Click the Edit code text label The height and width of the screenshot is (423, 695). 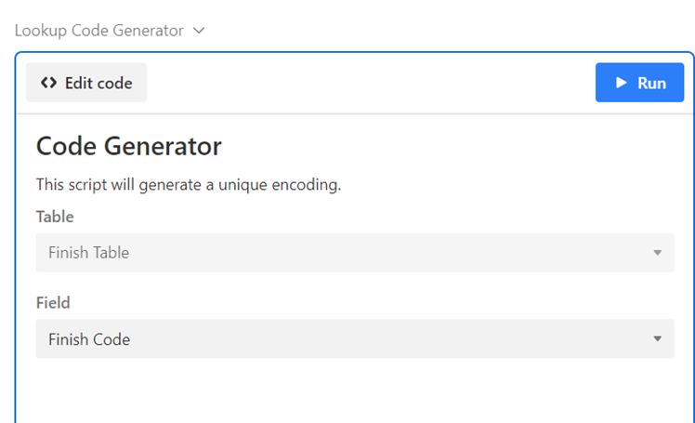point(98,83)
